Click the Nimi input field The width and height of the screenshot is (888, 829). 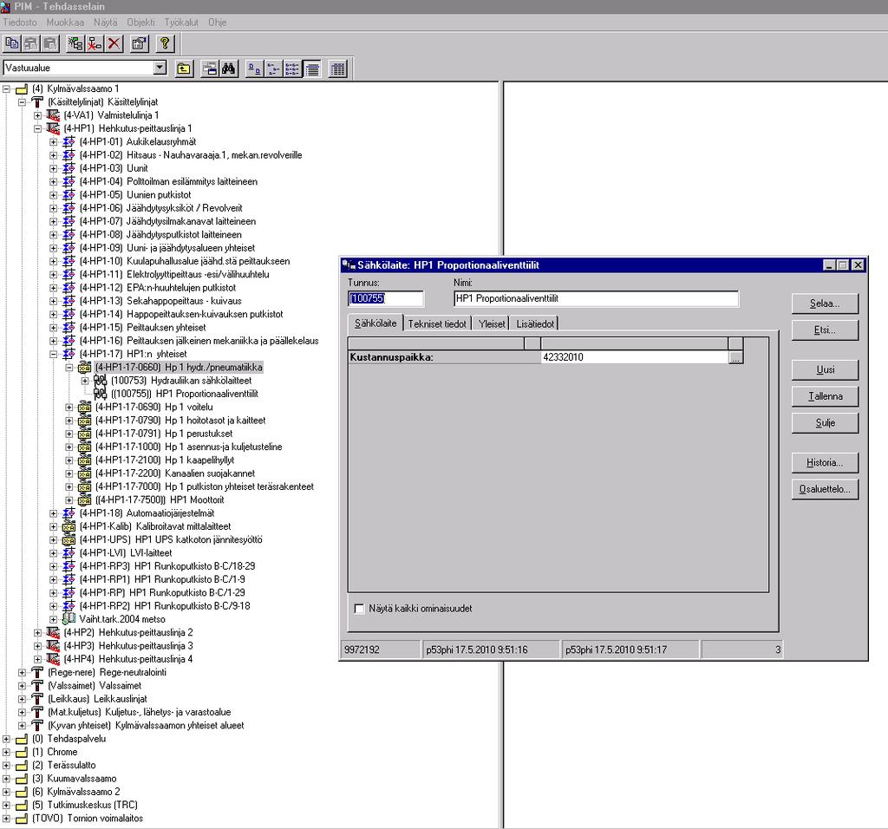(597, 298)
